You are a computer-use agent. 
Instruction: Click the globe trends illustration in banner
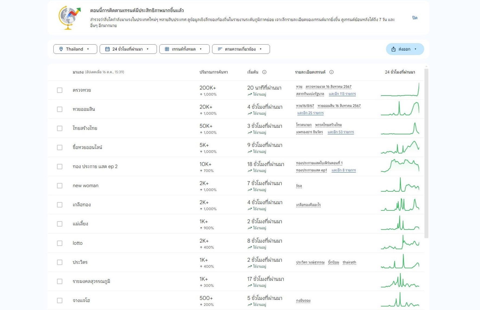click(69, 18)
